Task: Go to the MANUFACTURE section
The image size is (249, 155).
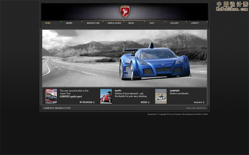Action: click(x=93, y=23)
